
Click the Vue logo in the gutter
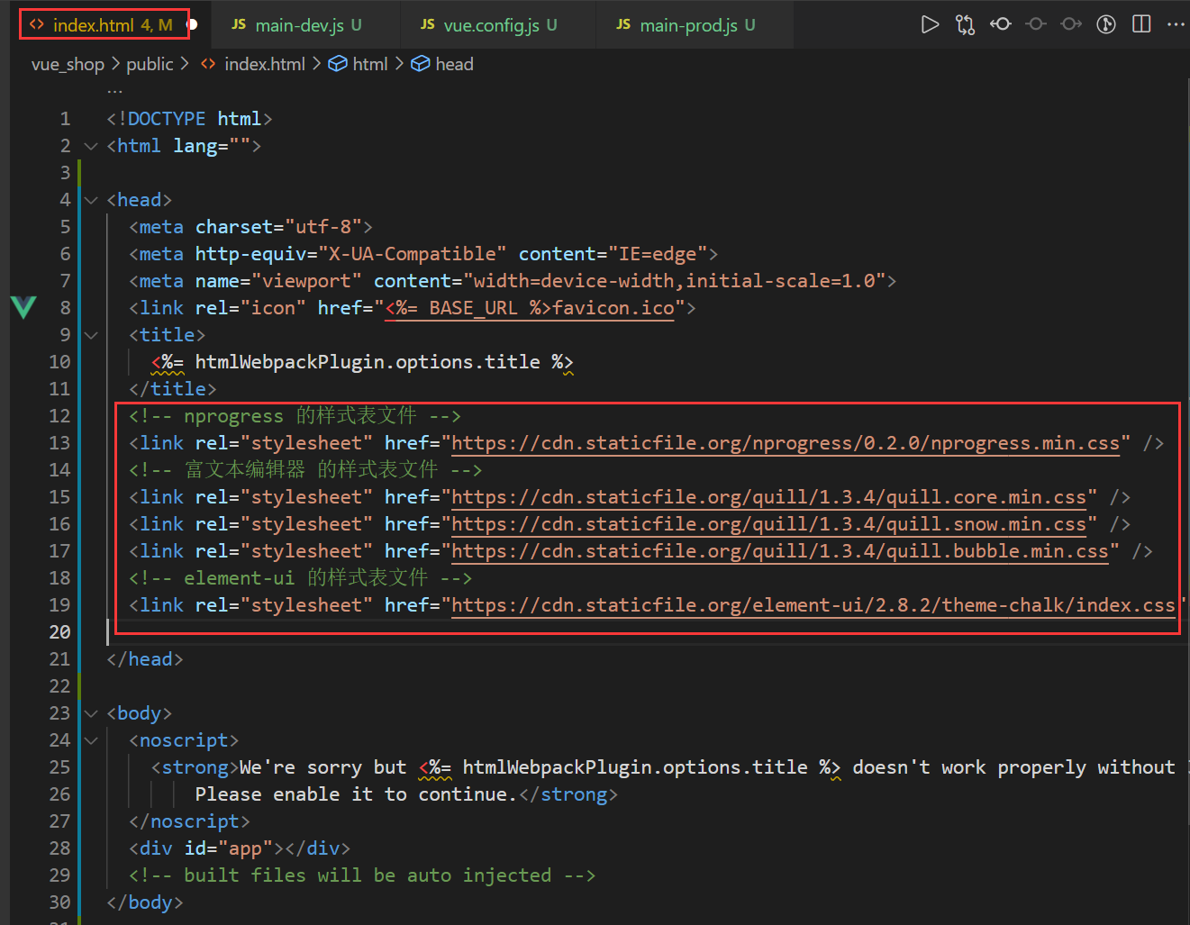23,307
